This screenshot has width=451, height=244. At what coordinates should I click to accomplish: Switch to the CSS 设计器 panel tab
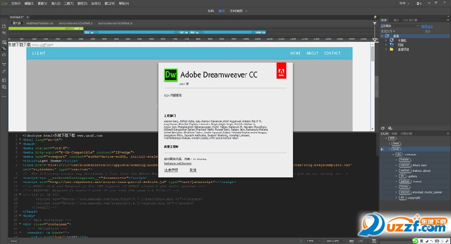click(x=409, y=20)
